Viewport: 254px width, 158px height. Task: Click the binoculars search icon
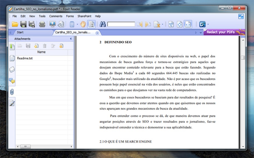click(x=102, y=24)
